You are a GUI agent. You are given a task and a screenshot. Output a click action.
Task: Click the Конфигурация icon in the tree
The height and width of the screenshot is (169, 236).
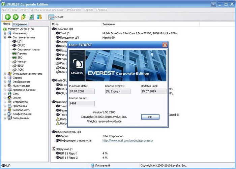[x=10, y=114]
